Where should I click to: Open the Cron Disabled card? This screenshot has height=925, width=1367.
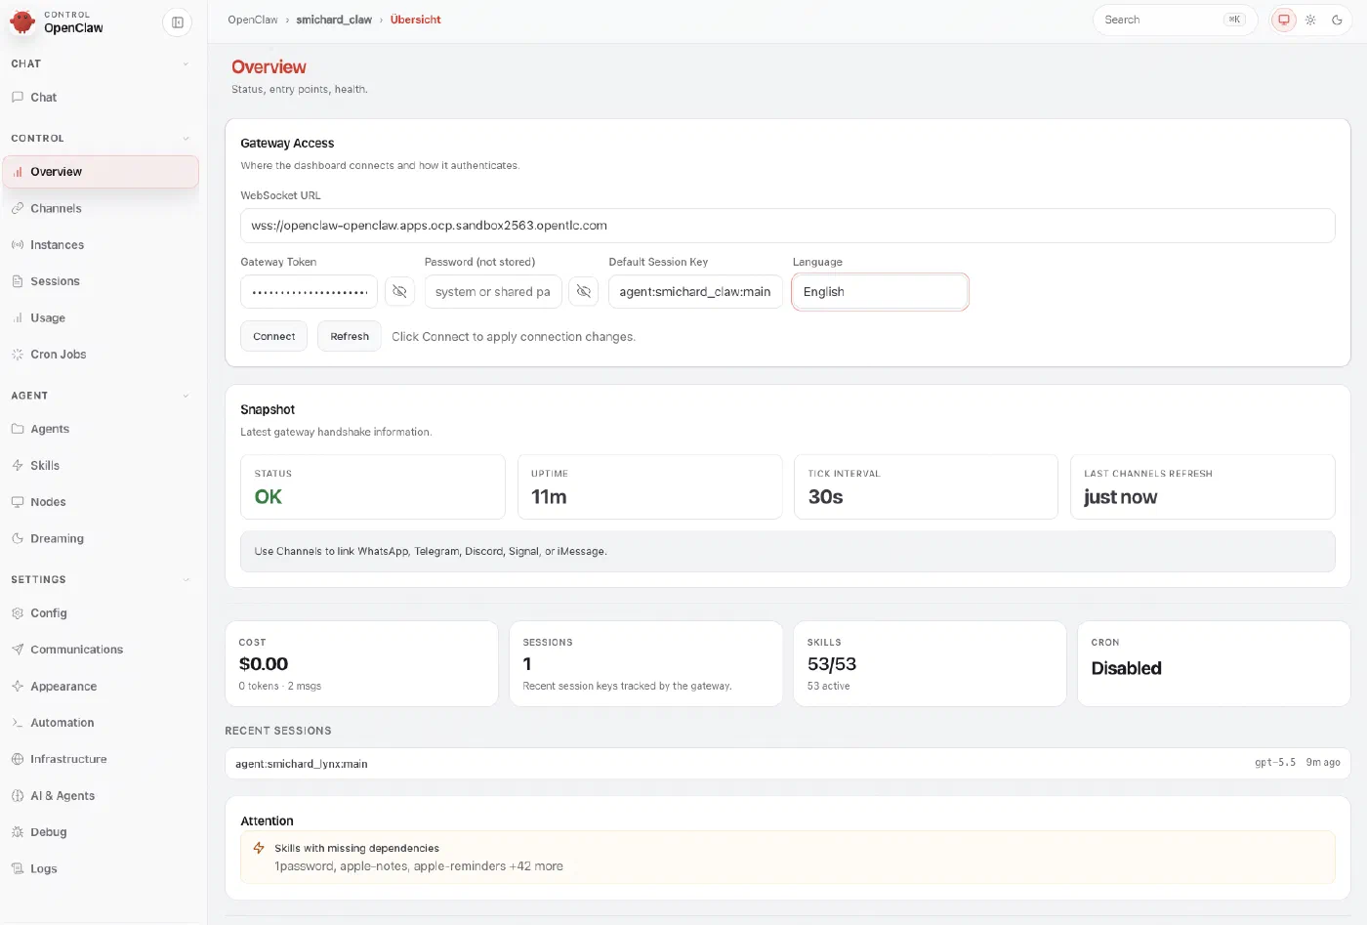1214,663
